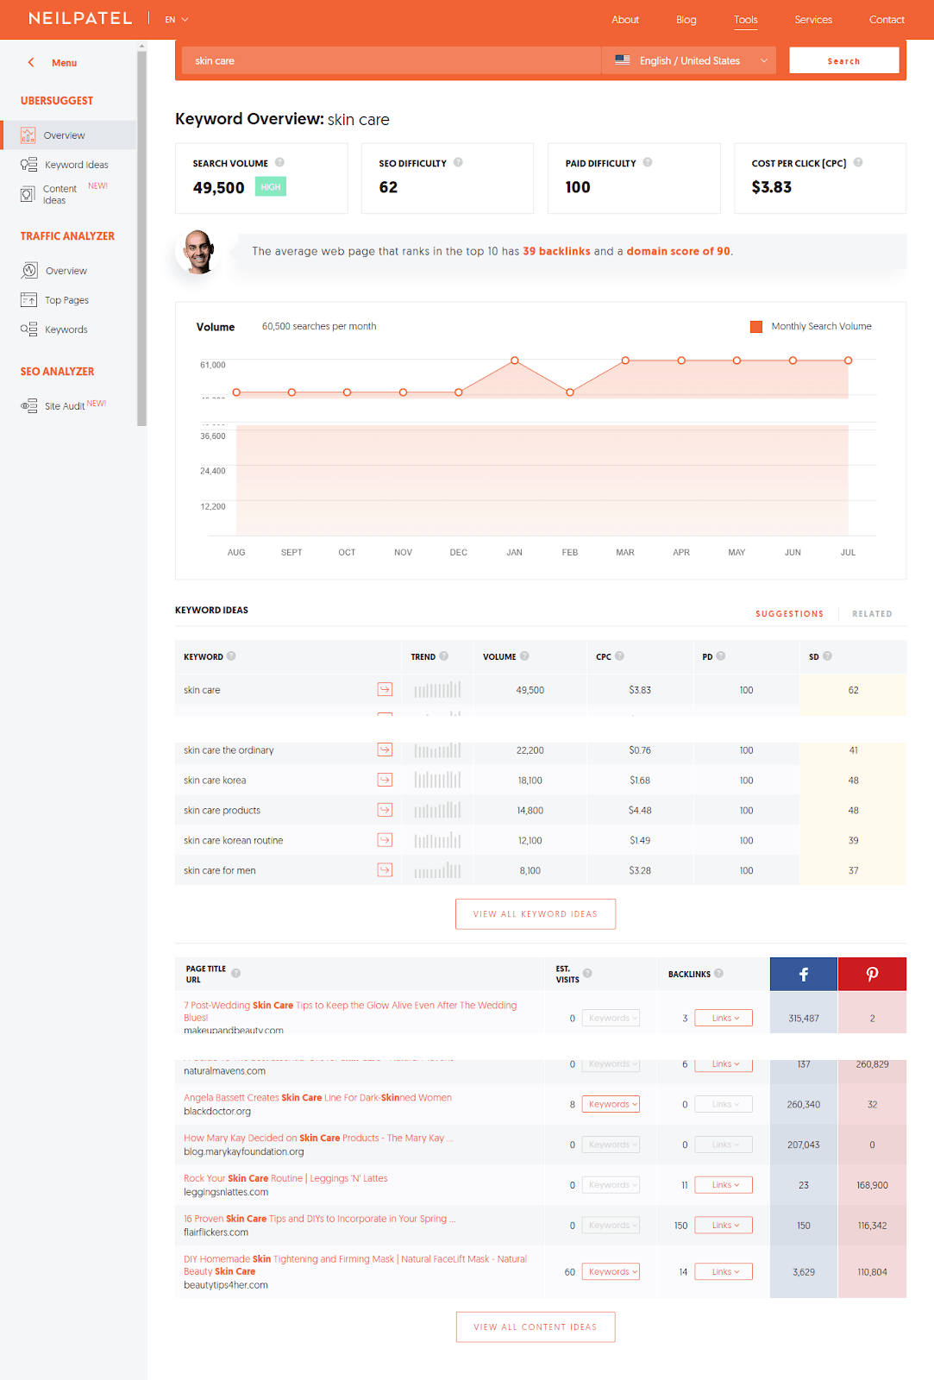This screenshot has width=934, height=1380.
Task: Expand Keywords dropdown for blackdoctor.org
Action: (611, 1104)
